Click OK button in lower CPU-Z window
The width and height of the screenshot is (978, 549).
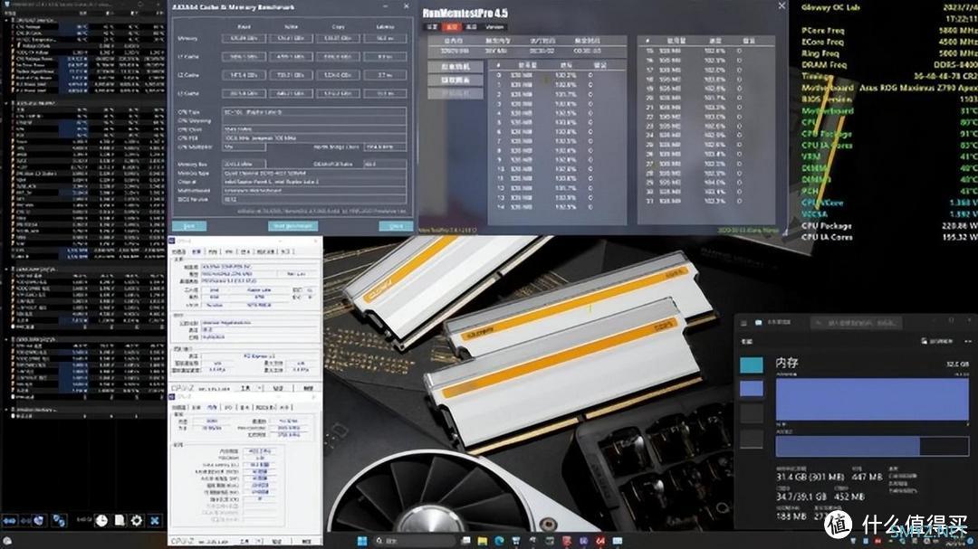click(306, 541)
